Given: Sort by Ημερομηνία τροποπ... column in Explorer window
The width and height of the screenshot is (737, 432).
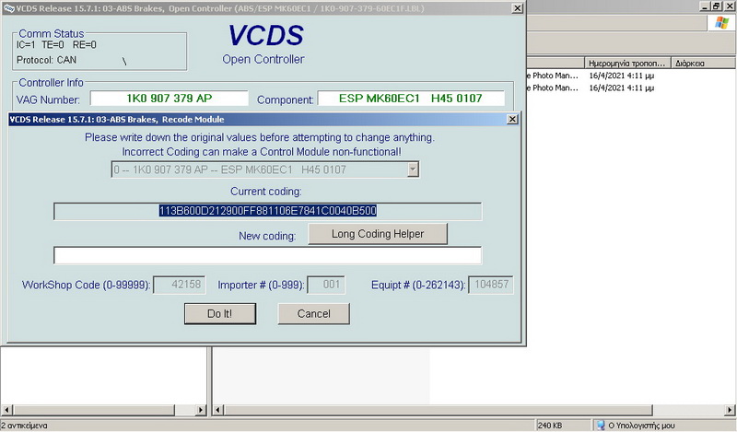Looking at the screenshot, I should tap(627, 63).
